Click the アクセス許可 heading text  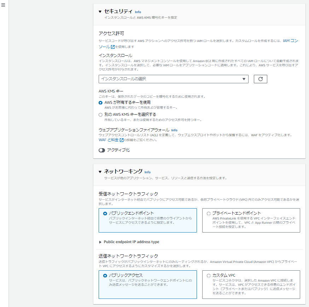coord(111,34)
